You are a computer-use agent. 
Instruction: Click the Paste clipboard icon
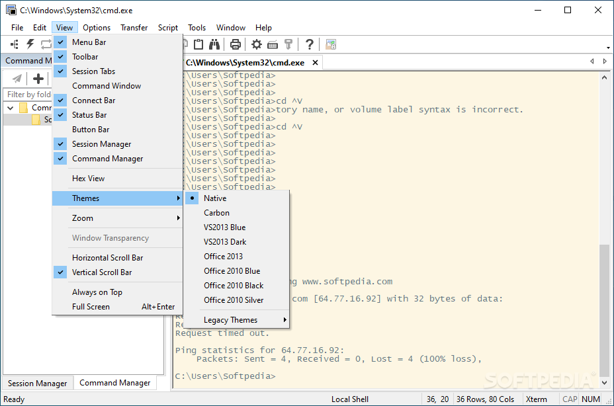[198, 44]
